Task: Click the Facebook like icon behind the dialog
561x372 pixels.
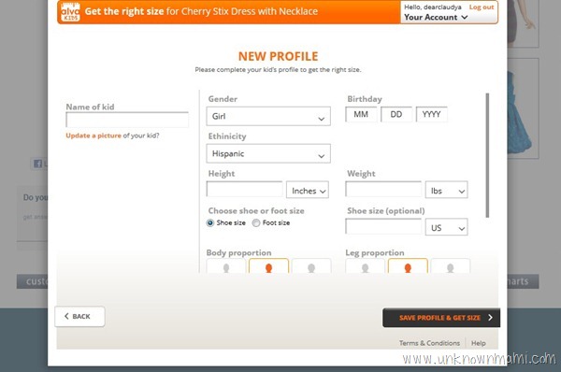Action: point(37,164)
